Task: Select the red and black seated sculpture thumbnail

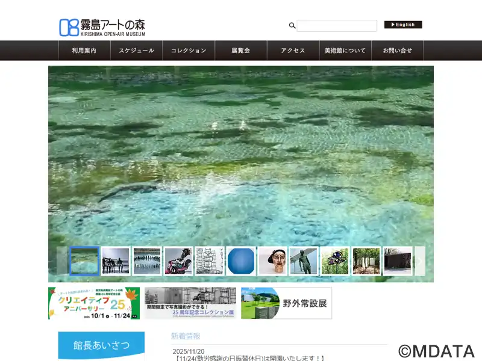Action: click(x=178, y=261)
